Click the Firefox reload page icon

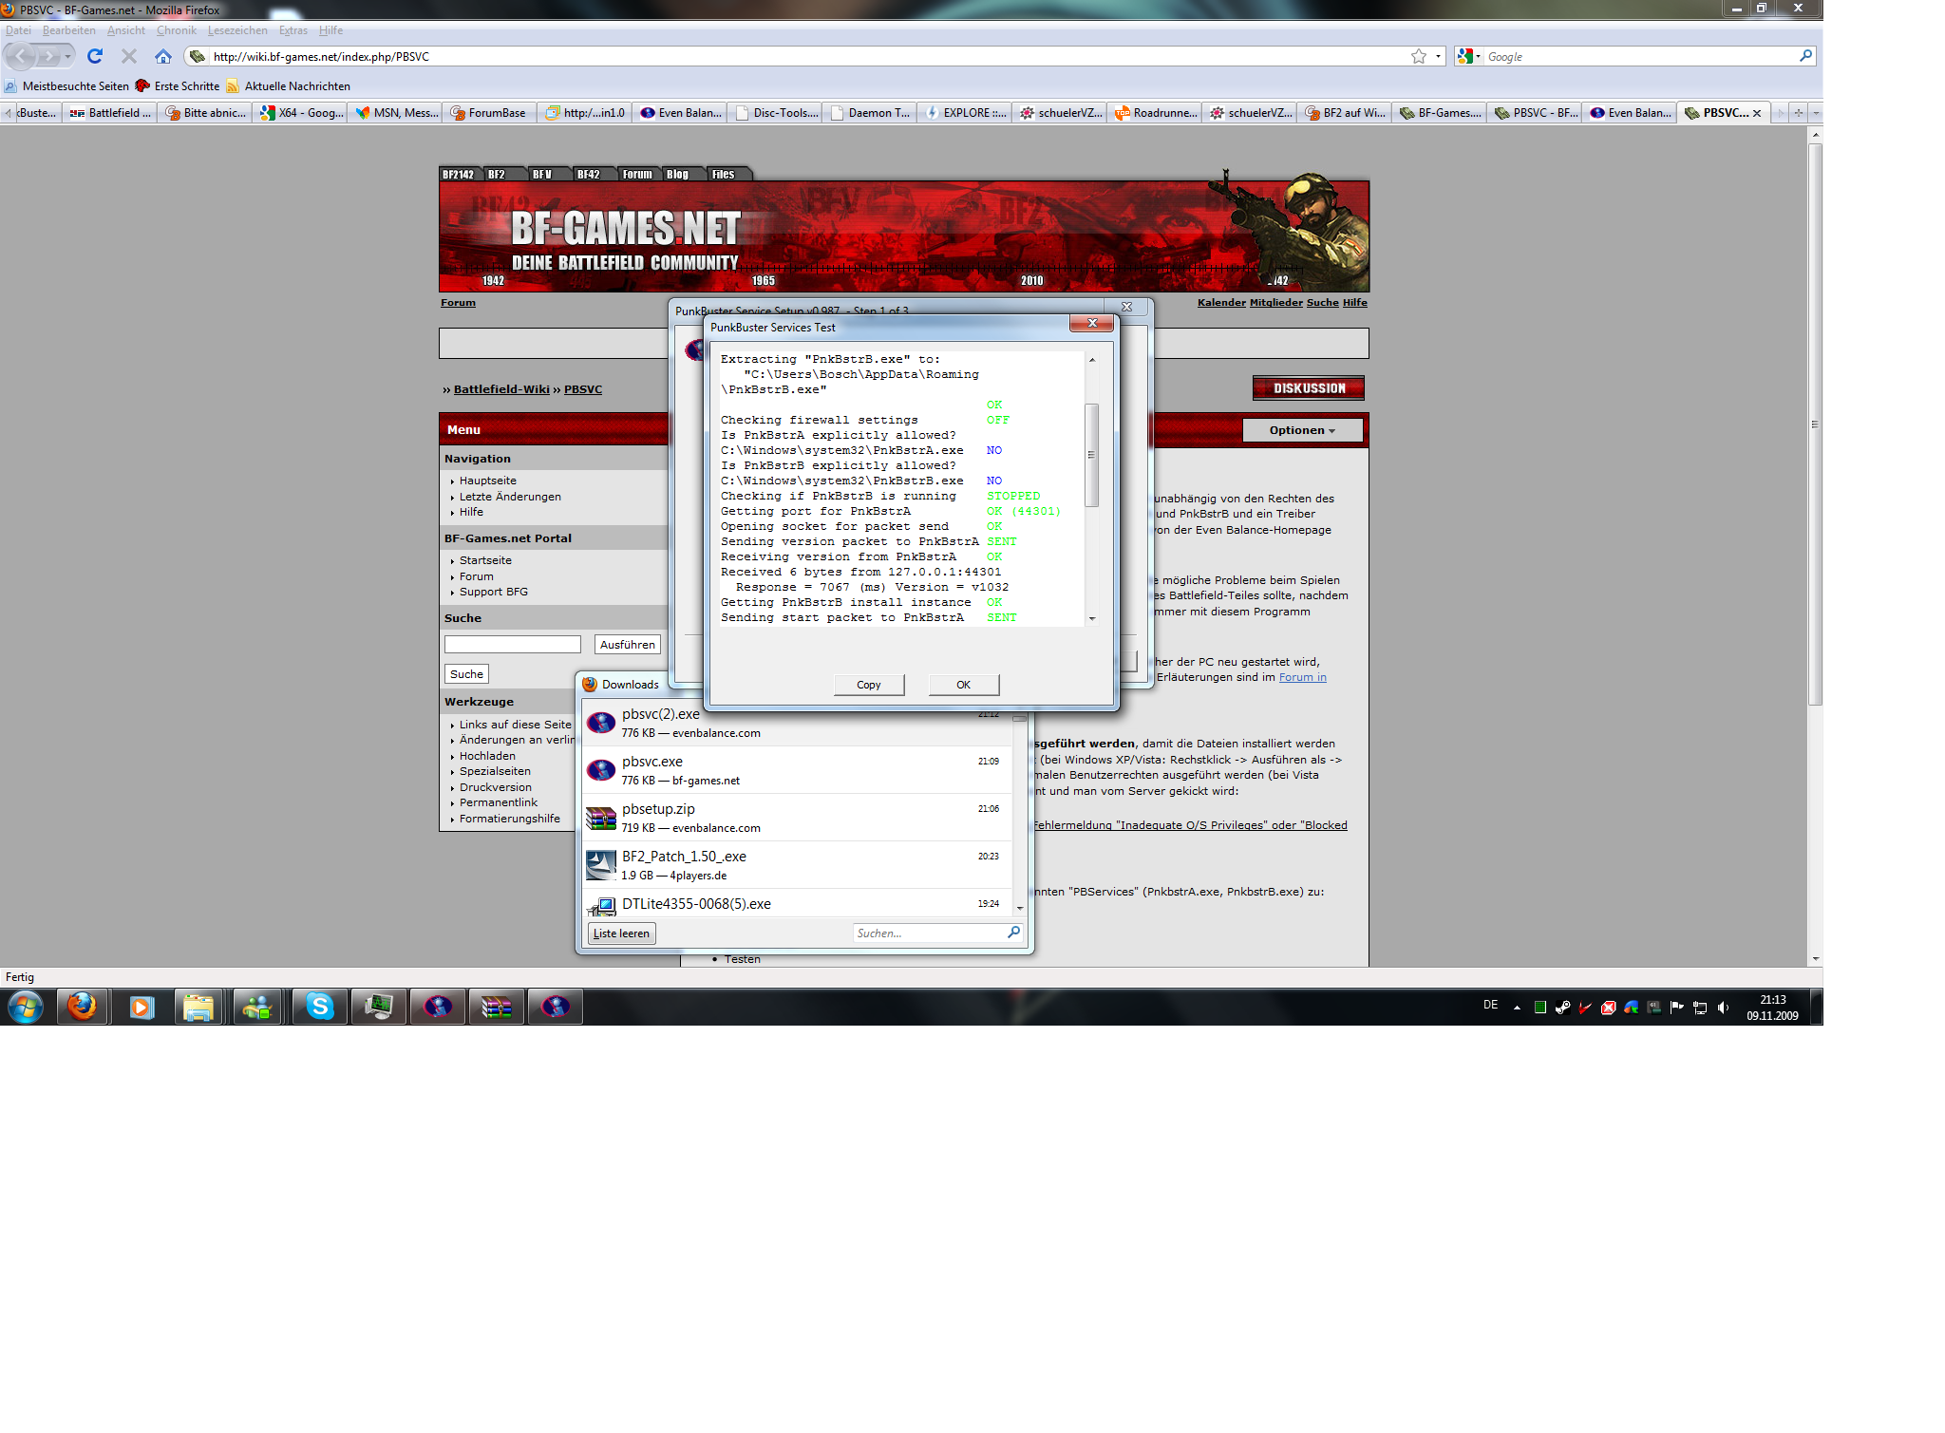coord(95,57)
